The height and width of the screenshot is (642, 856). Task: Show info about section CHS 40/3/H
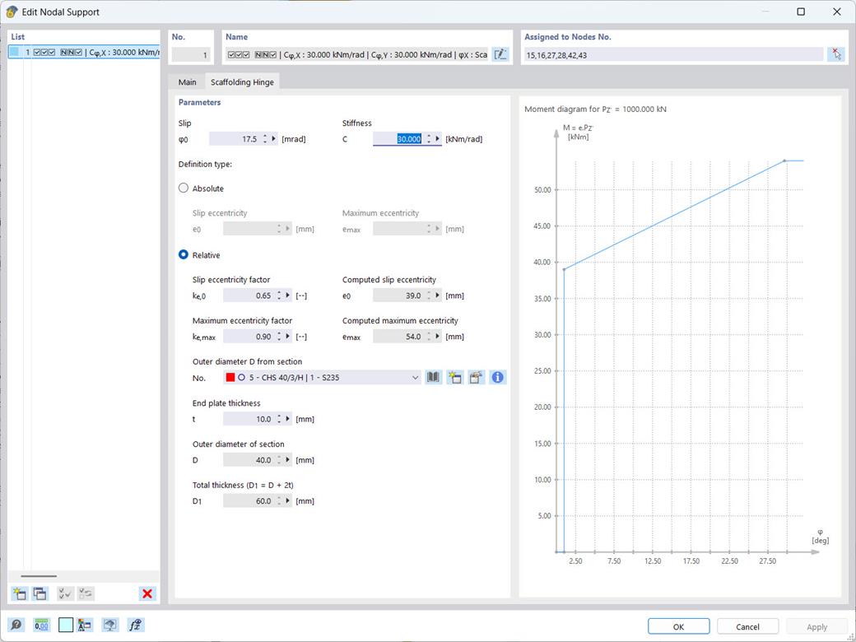pyautogui.click(x=496, y=377)
